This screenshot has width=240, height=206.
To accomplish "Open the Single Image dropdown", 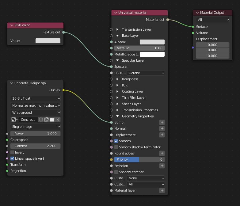I will 35,127.
